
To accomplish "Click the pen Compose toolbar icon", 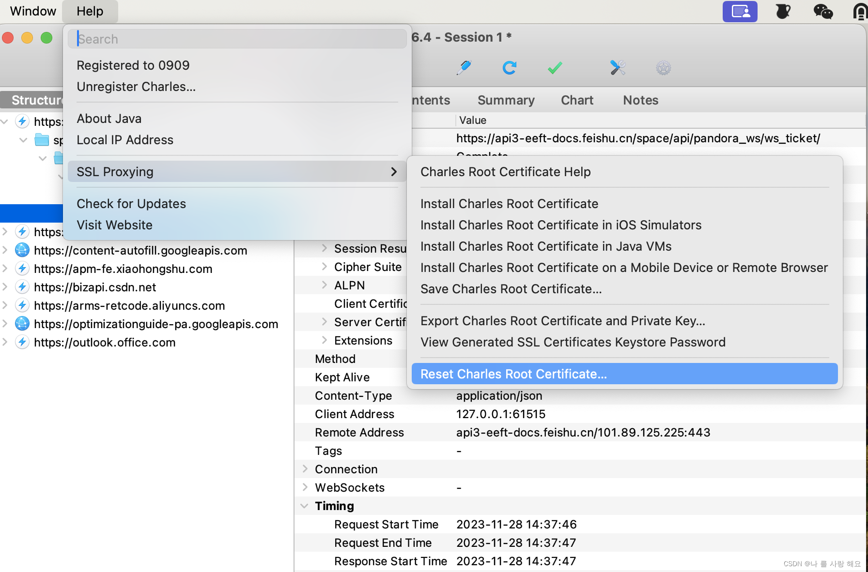I will pyautogui.click(x=464, y=67).
